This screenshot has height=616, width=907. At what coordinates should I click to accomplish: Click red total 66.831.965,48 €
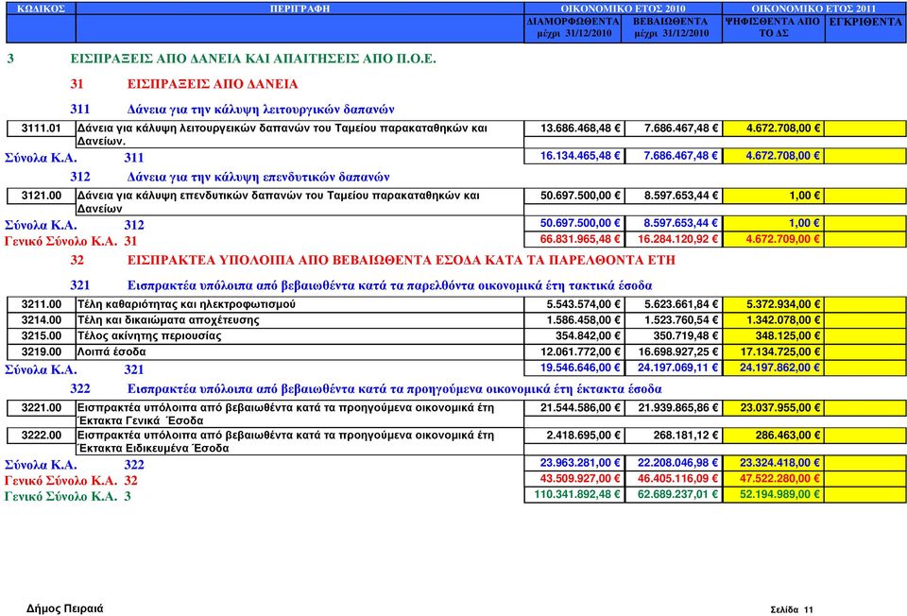(x=574, y=239)
